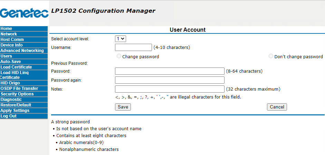Open the HID Origo page
325x155 pixels.
[24, 83]
